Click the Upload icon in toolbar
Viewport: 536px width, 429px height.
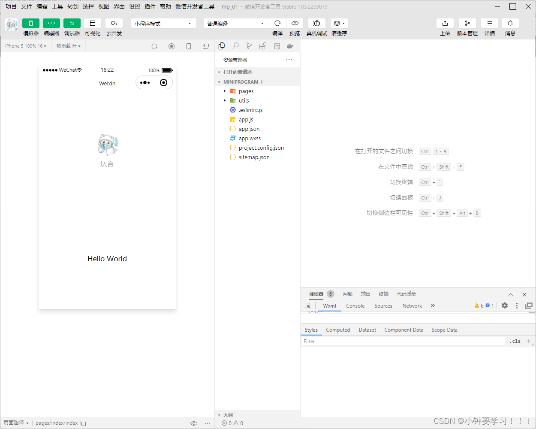[445, 23]
